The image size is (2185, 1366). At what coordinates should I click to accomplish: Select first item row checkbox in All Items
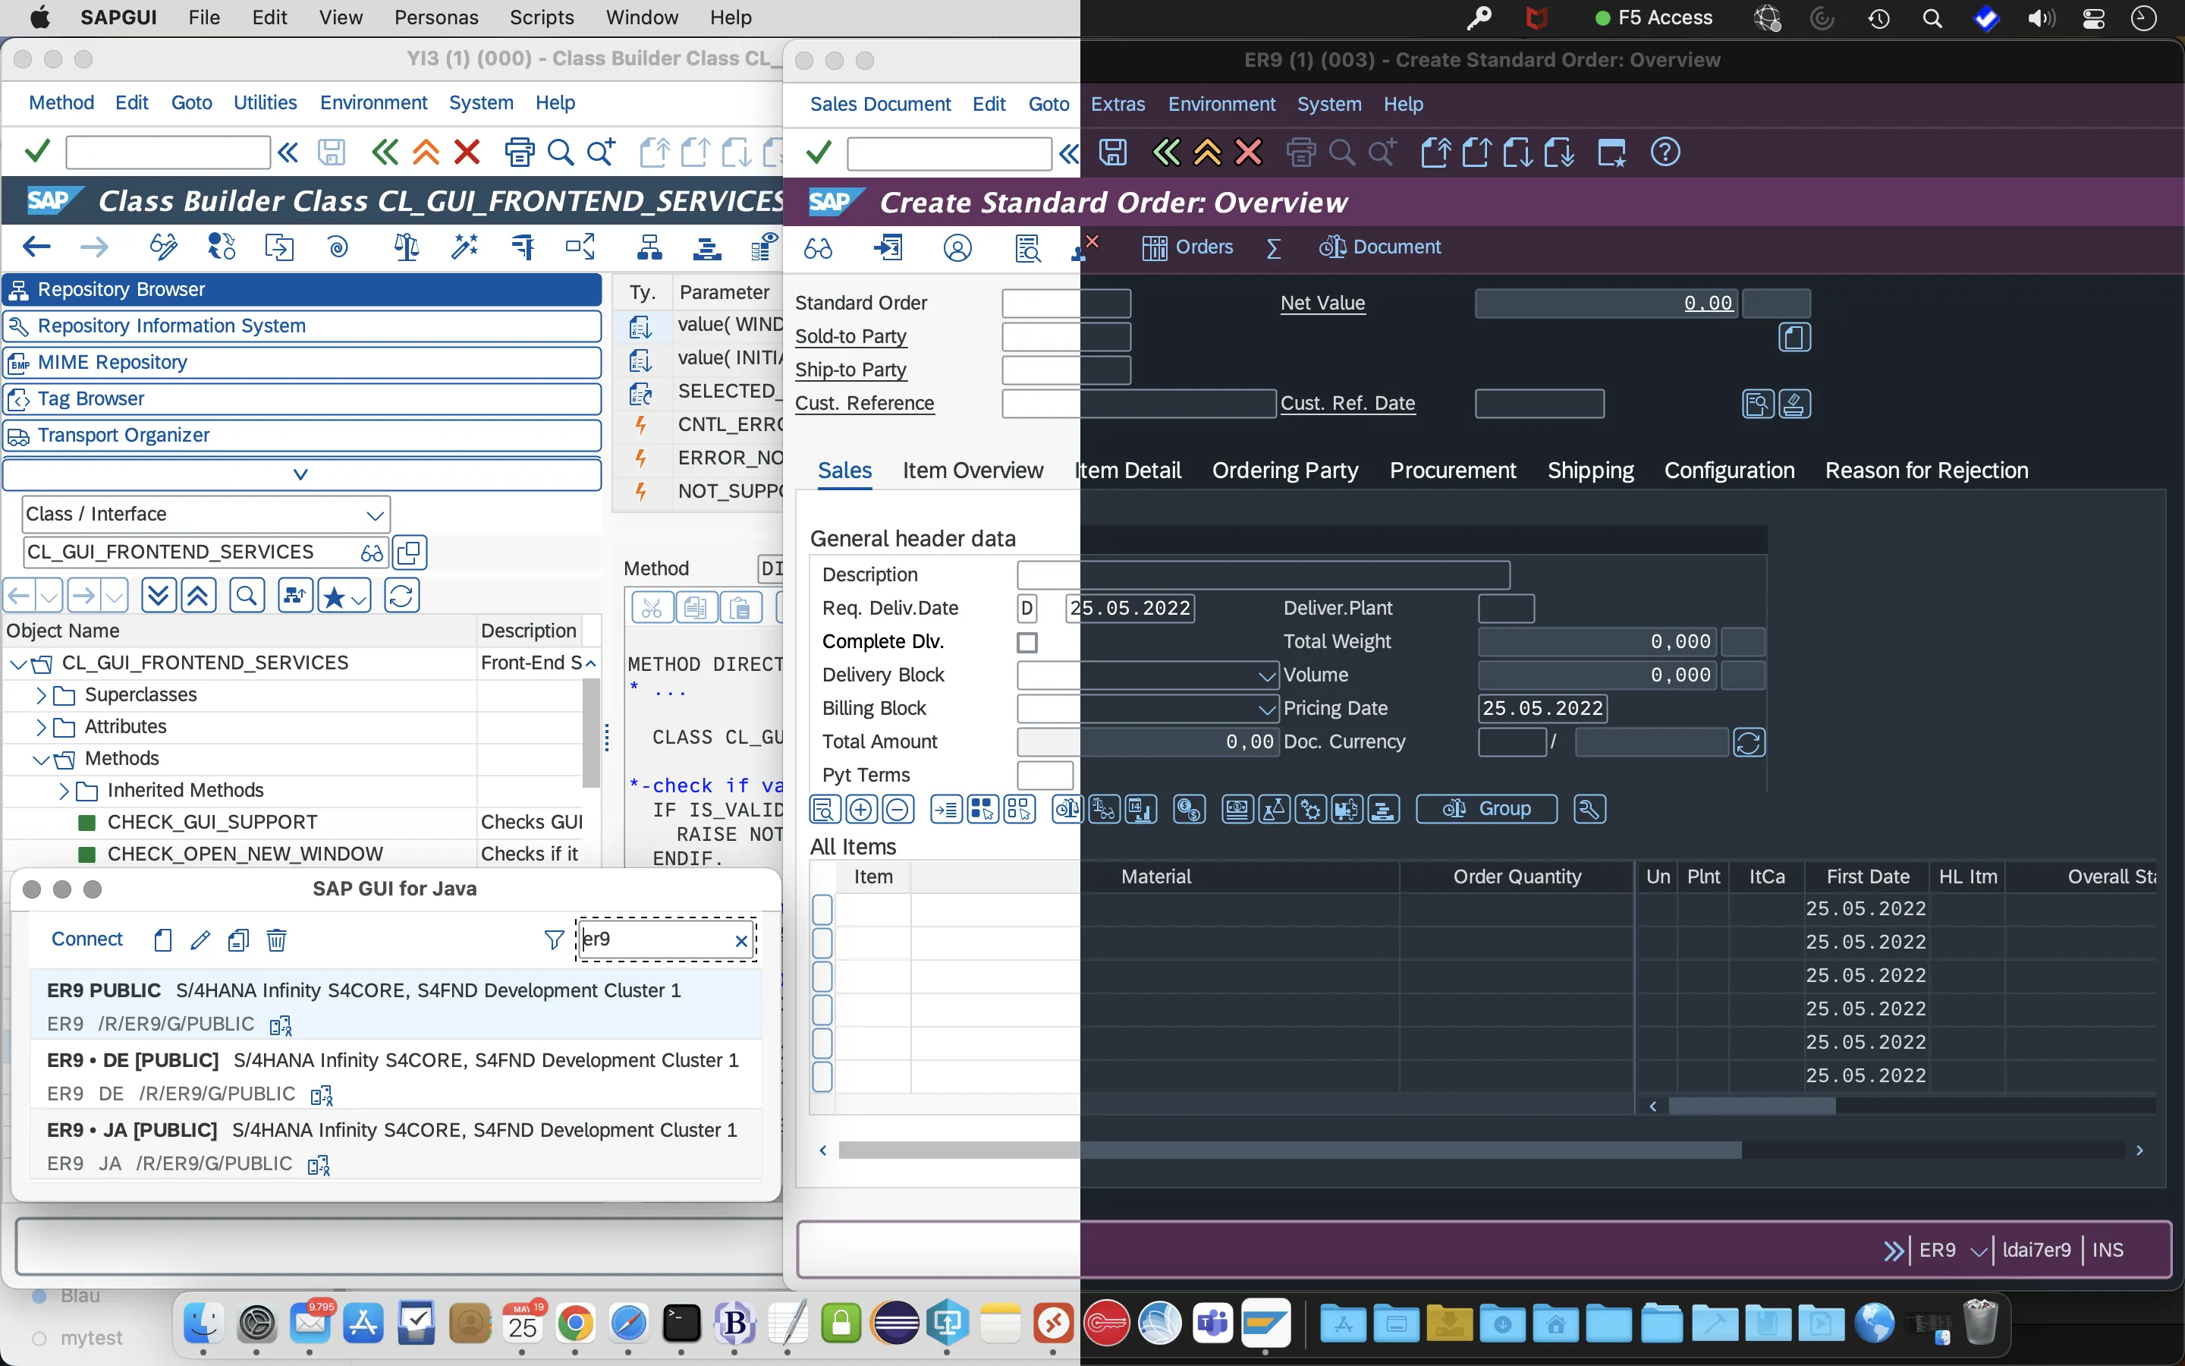click(x=822, y=909)
